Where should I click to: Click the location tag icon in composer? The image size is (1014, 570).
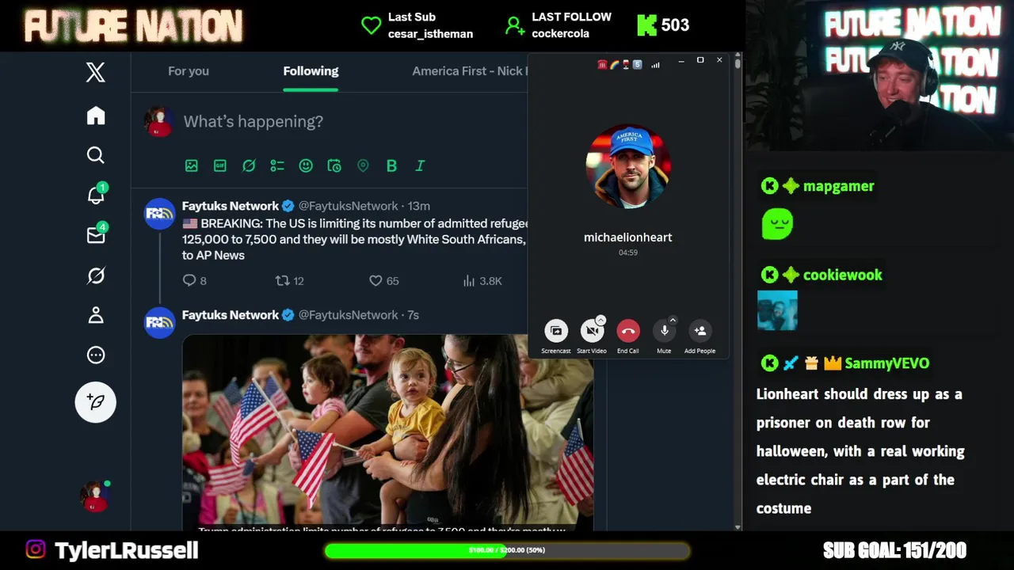363,165
